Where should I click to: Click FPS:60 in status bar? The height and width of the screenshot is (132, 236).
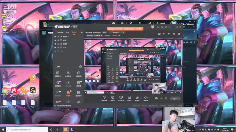coord(144,106)
